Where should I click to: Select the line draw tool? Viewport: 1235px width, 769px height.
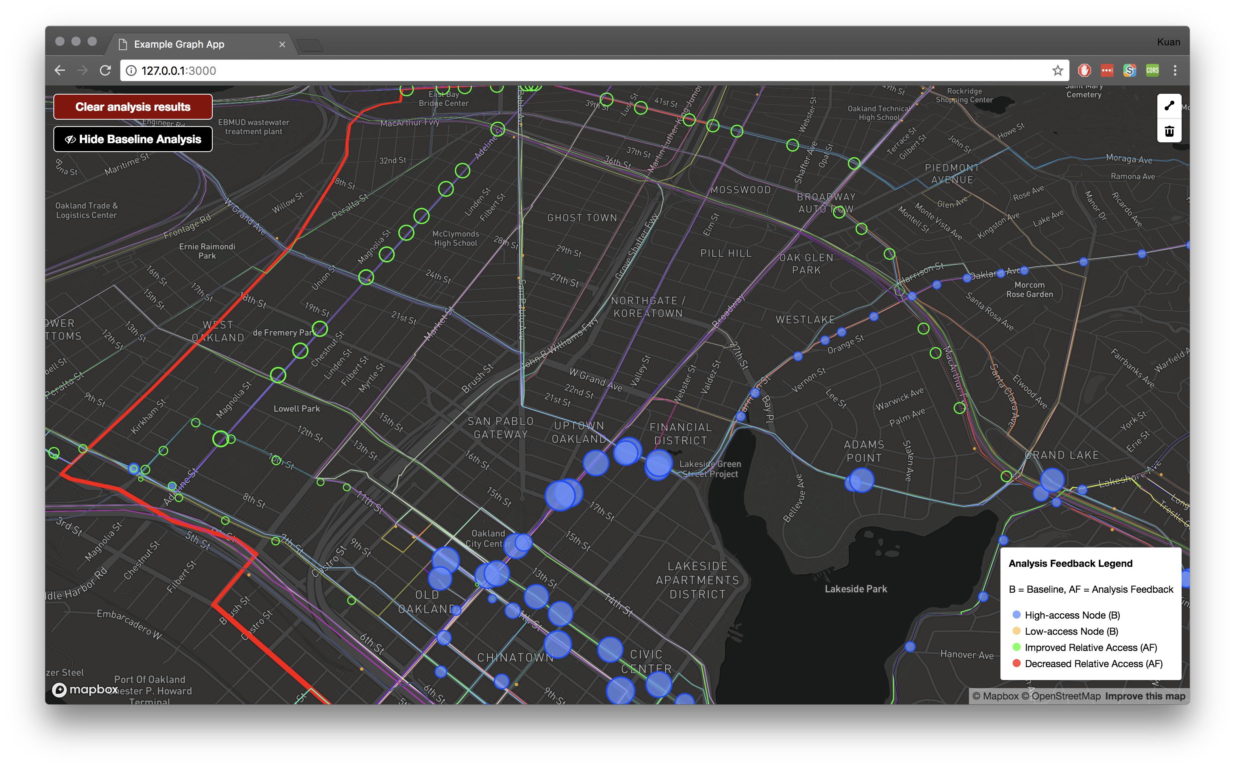1169,106
